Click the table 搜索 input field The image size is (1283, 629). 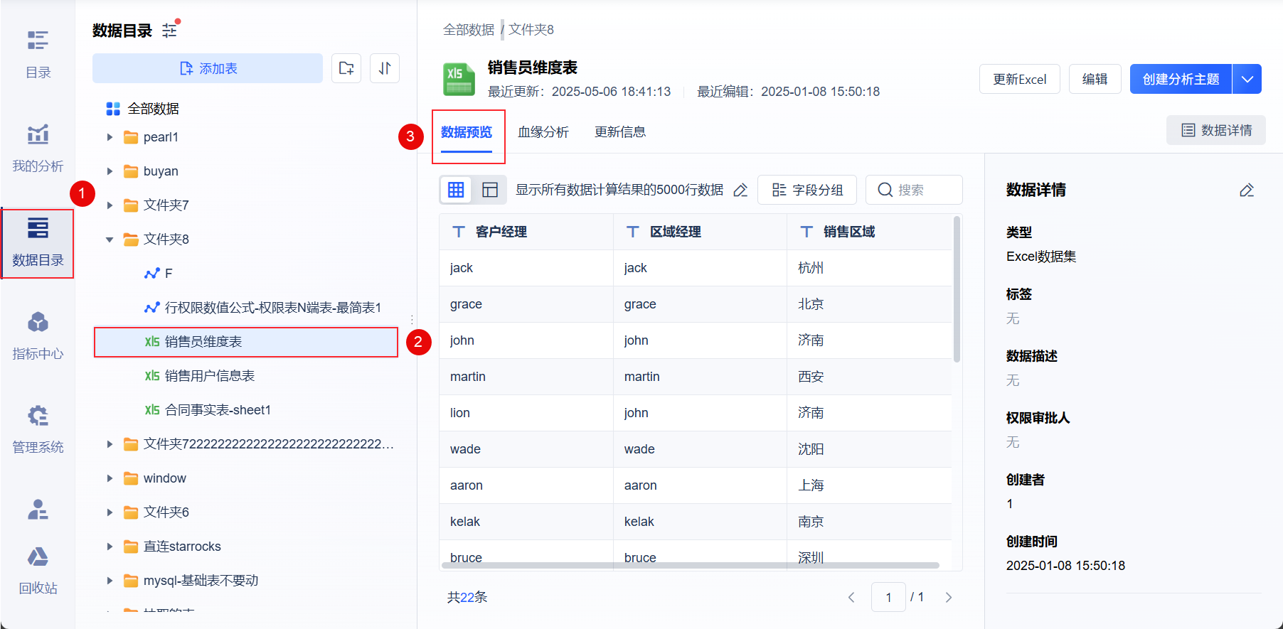point(914,190)
